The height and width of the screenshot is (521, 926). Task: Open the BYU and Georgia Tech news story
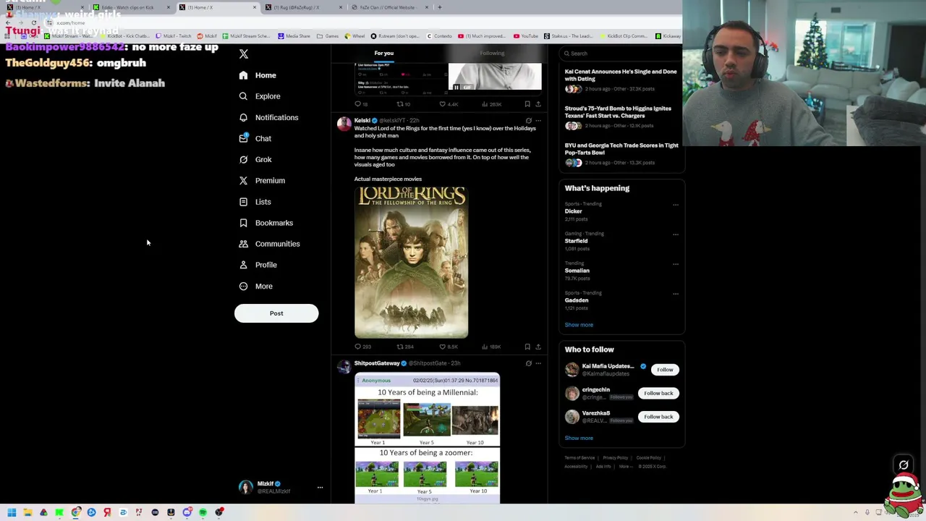pyautogui.click(x=621, y=149)
